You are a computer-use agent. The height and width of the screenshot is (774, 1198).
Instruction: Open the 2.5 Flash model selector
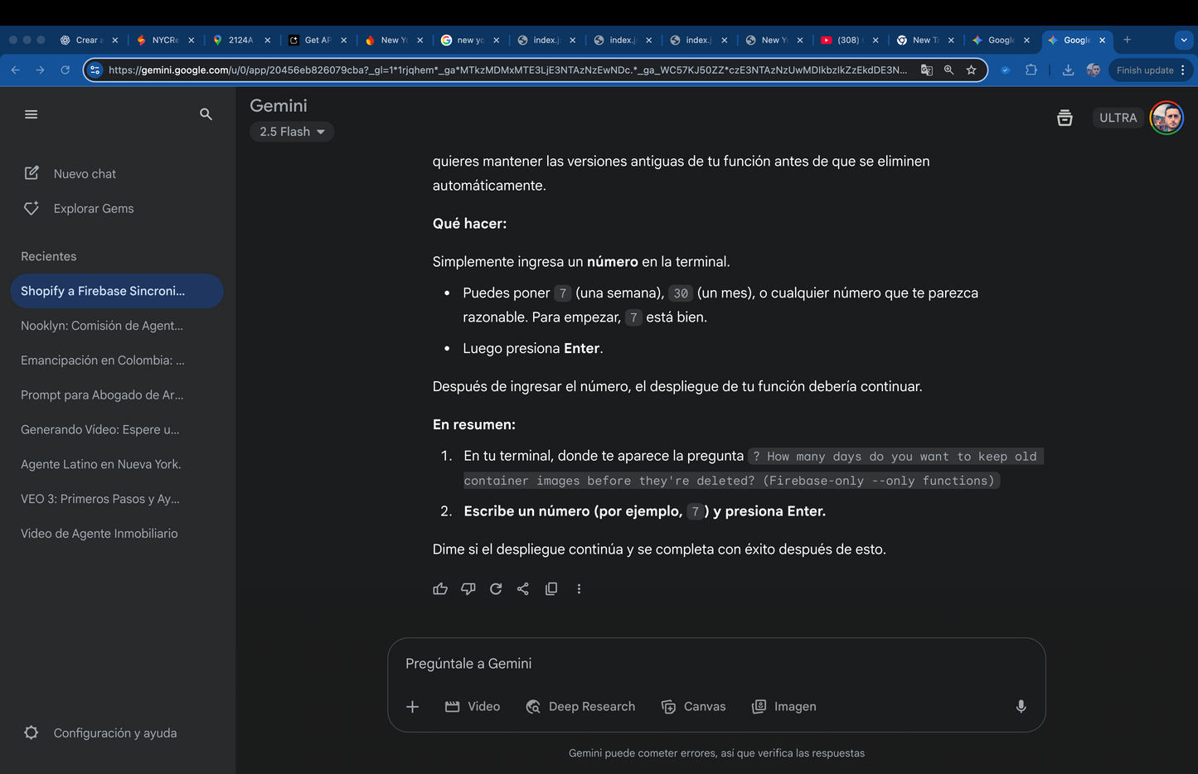pos(292,131)
